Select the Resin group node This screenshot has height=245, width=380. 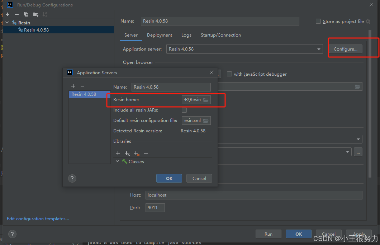tap(24, 23)
